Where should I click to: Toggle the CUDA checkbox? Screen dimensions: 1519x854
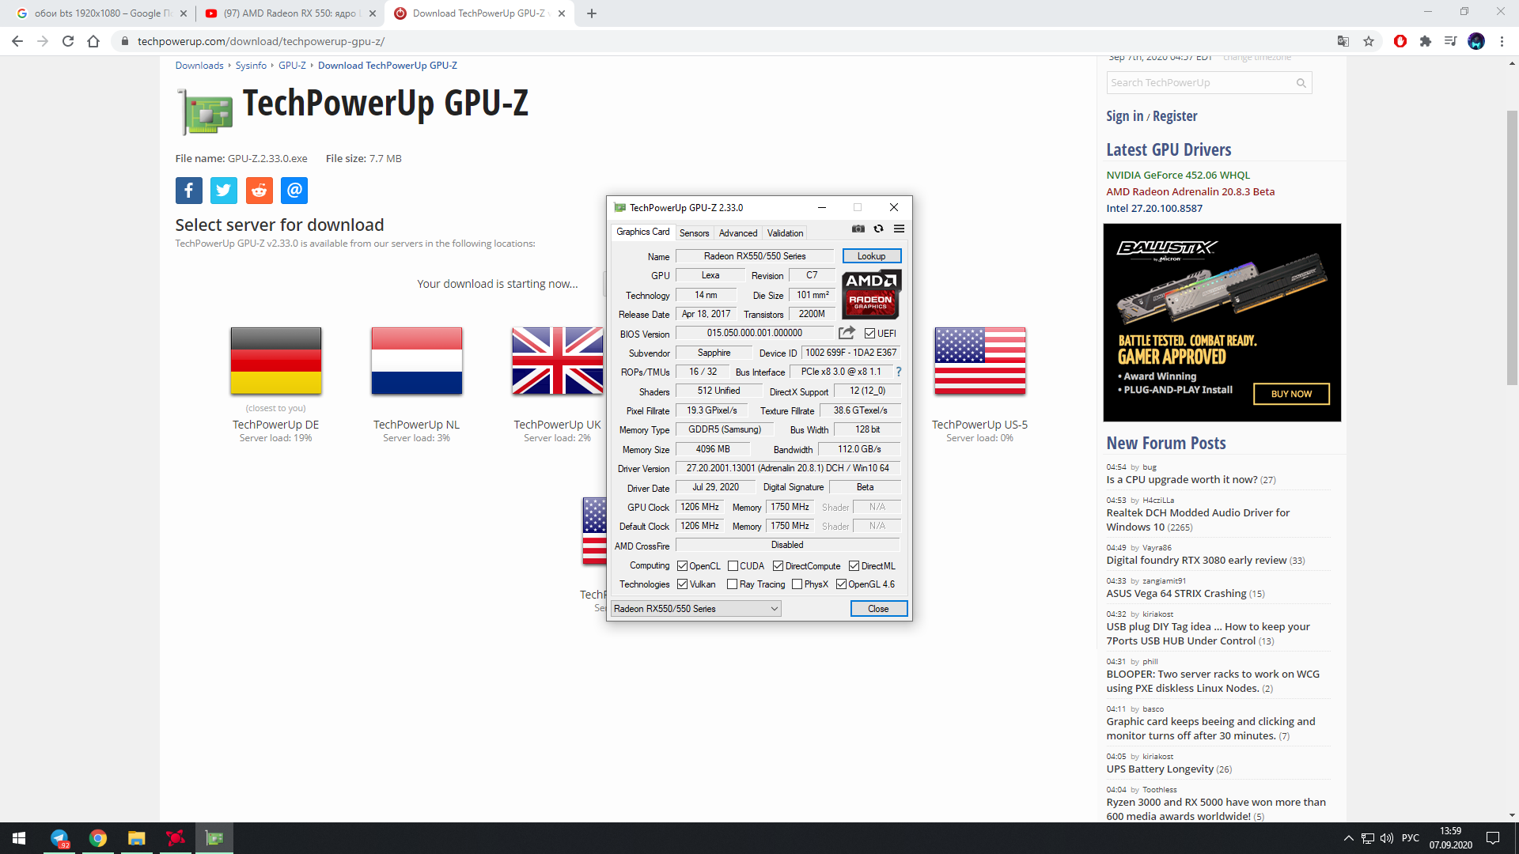733,566
